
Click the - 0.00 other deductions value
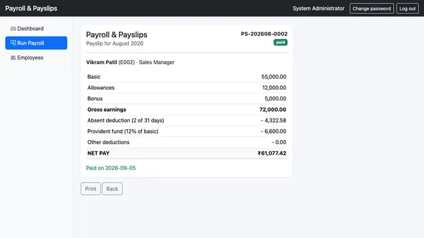279,142
